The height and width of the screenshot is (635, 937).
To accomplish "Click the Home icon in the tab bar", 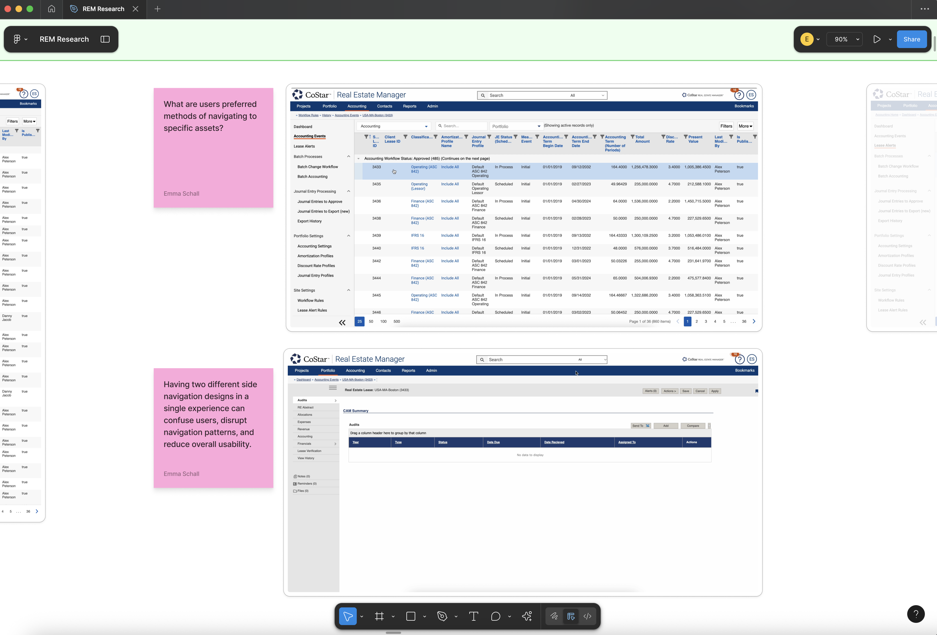I will pyautogui.click(x=52, y=9).
